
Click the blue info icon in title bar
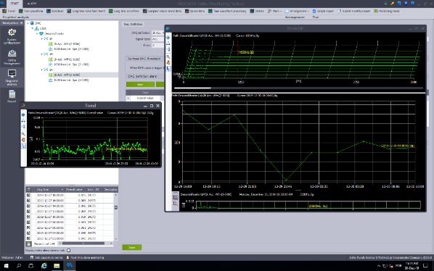(x=406, y=4)
